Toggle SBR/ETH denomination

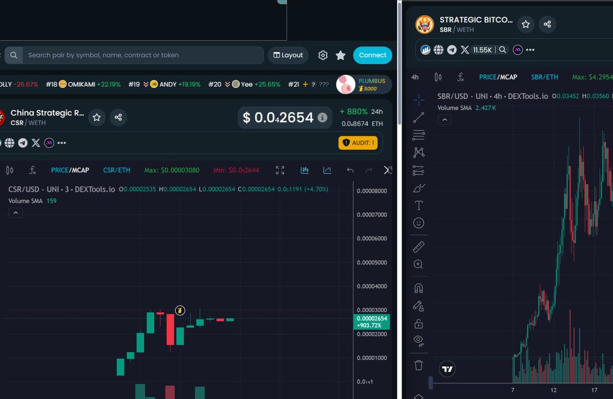coord(545,77)
